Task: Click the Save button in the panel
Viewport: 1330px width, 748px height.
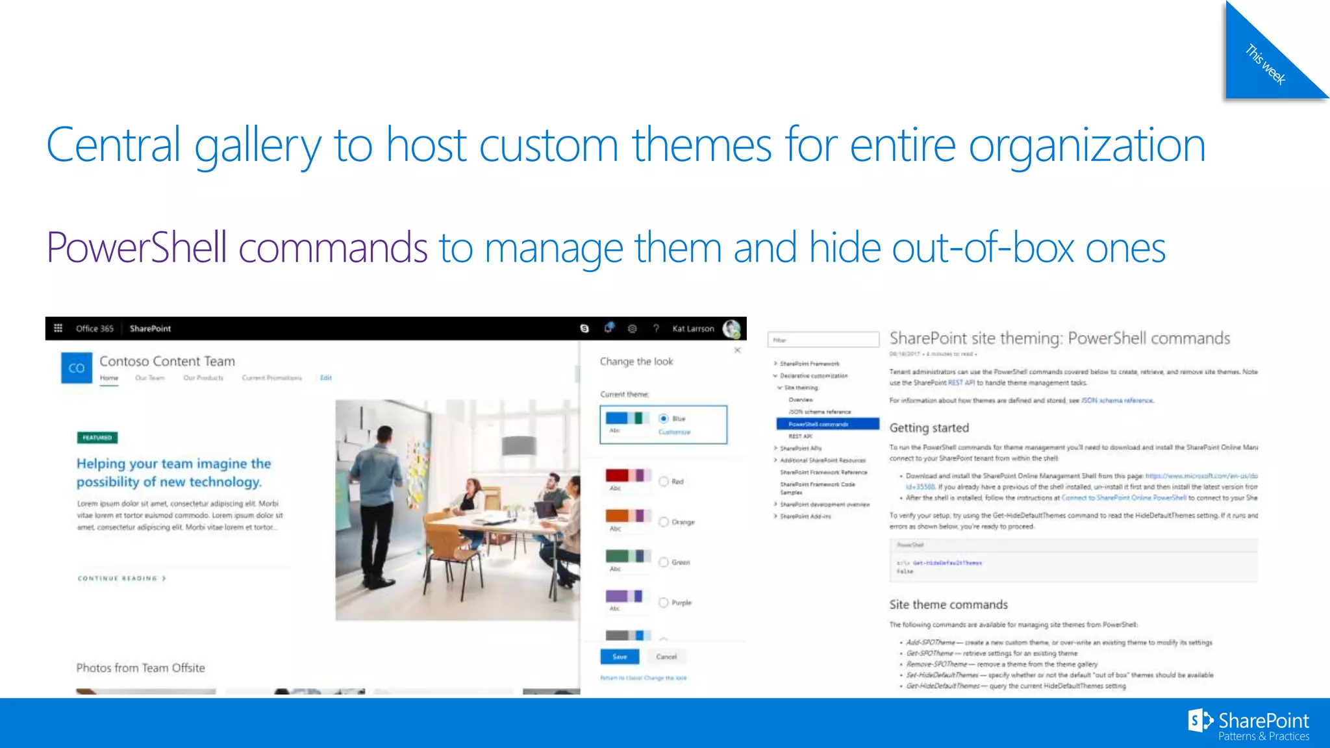Action: (x=620, y=657)
